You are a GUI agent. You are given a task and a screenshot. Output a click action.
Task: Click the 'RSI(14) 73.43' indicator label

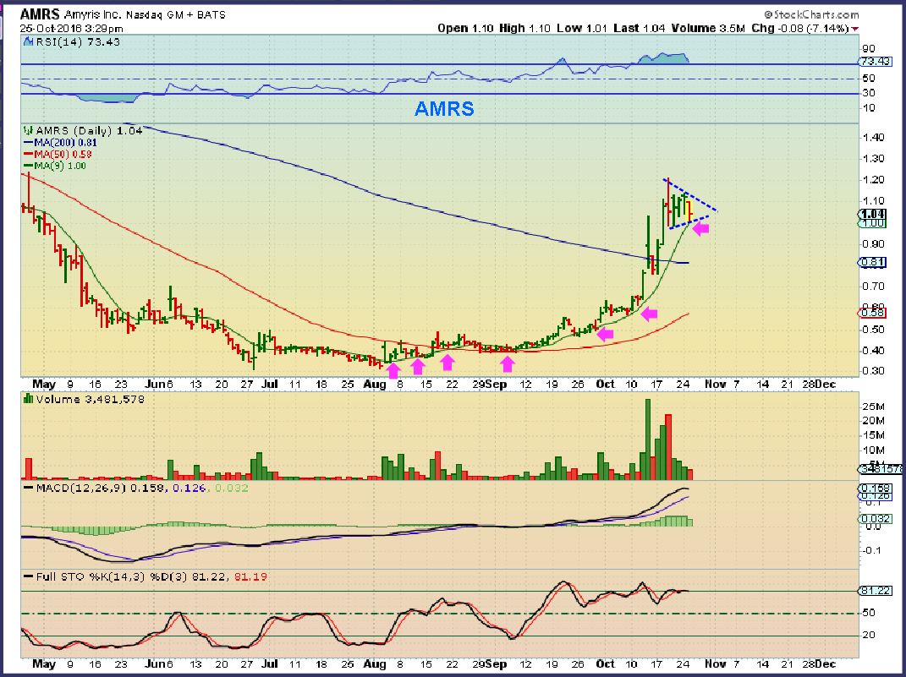(x=78, y=41)
